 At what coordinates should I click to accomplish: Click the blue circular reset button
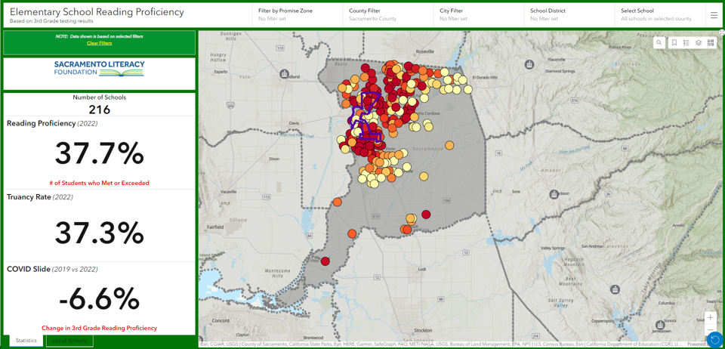tap(715, 339)
